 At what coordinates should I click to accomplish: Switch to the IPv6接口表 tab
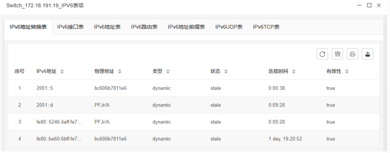(x=70, y=27)
